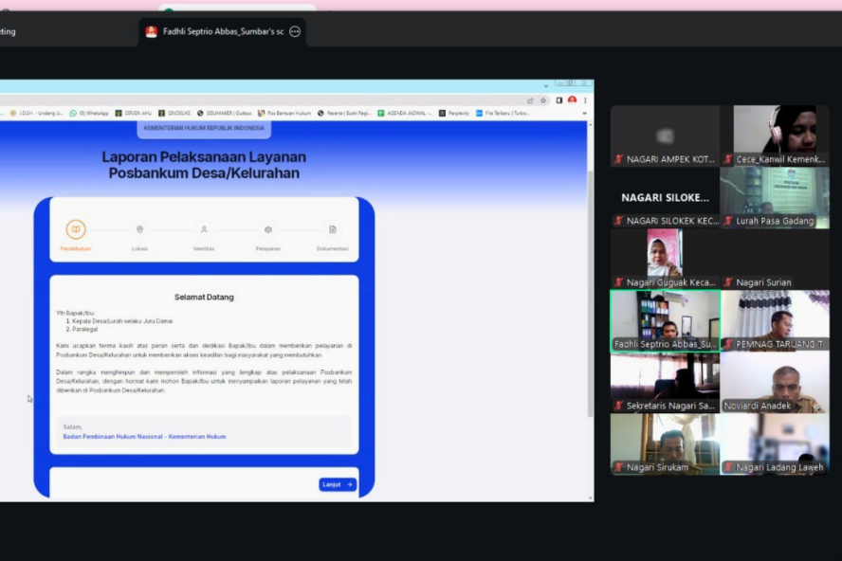
Task: Select Cece_Kanwil Kemenkum video thumbnail
Action: [775, 135]
